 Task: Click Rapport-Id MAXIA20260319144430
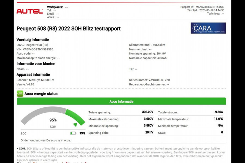coord(202,7)
